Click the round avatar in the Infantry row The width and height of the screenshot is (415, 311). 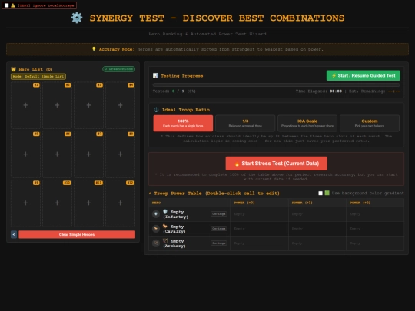[x=156, y=214]
